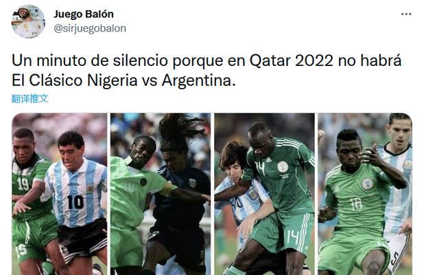Click the Argentina crest on the dark jersey

193,183
